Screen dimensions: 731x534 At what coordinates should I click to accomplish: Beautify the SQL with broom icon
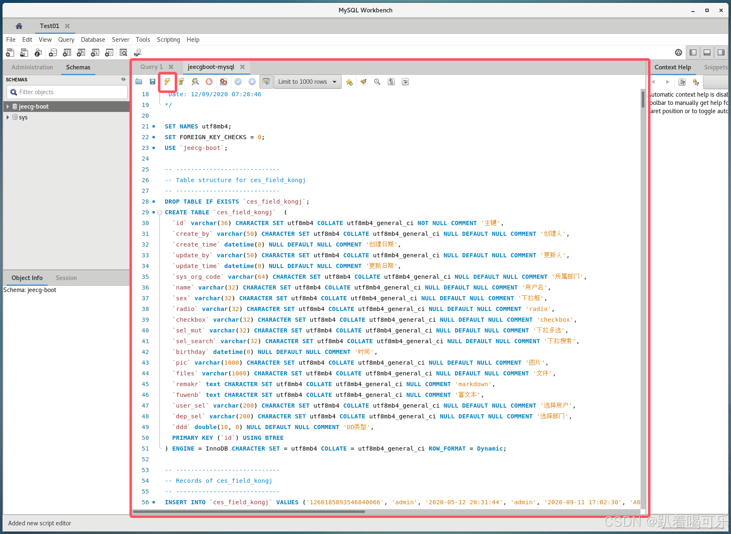pos(363,82)
